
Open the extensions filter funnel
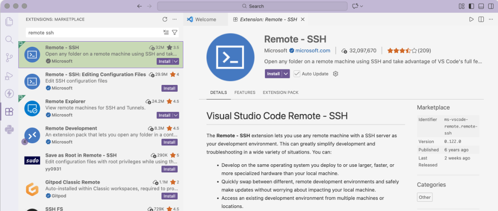174,32
